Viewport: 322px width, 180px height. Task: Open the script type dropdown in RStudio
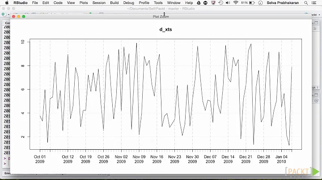coord(315,87)
